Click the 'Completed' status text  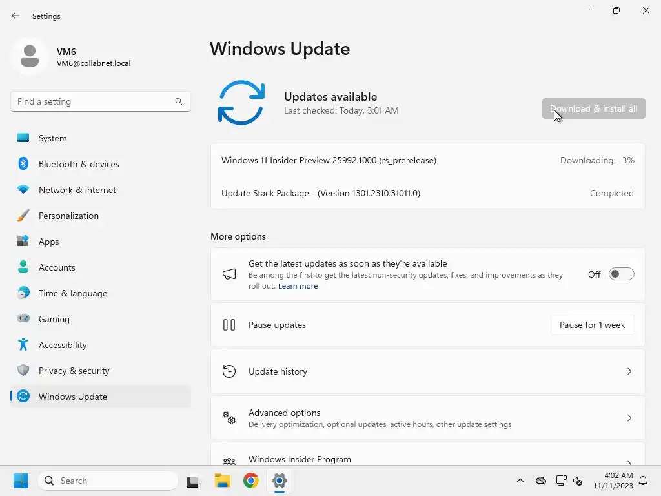pos(612,193)
